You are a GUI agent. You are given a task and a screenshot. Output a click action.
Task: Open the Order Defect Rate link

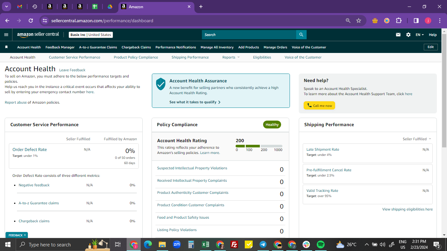[x=29, y=149]
